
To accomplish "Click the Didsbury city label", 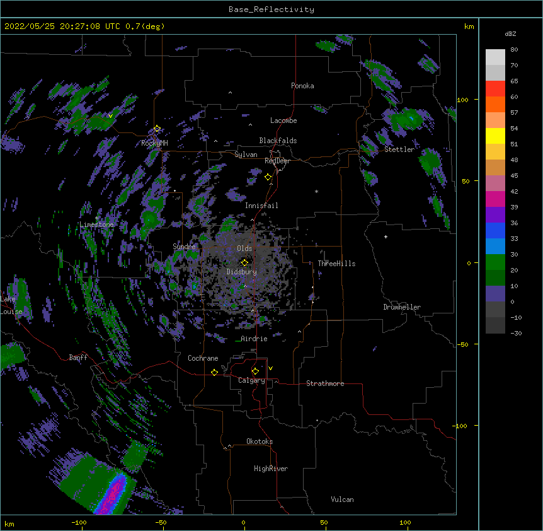I will tap(241, 272).
